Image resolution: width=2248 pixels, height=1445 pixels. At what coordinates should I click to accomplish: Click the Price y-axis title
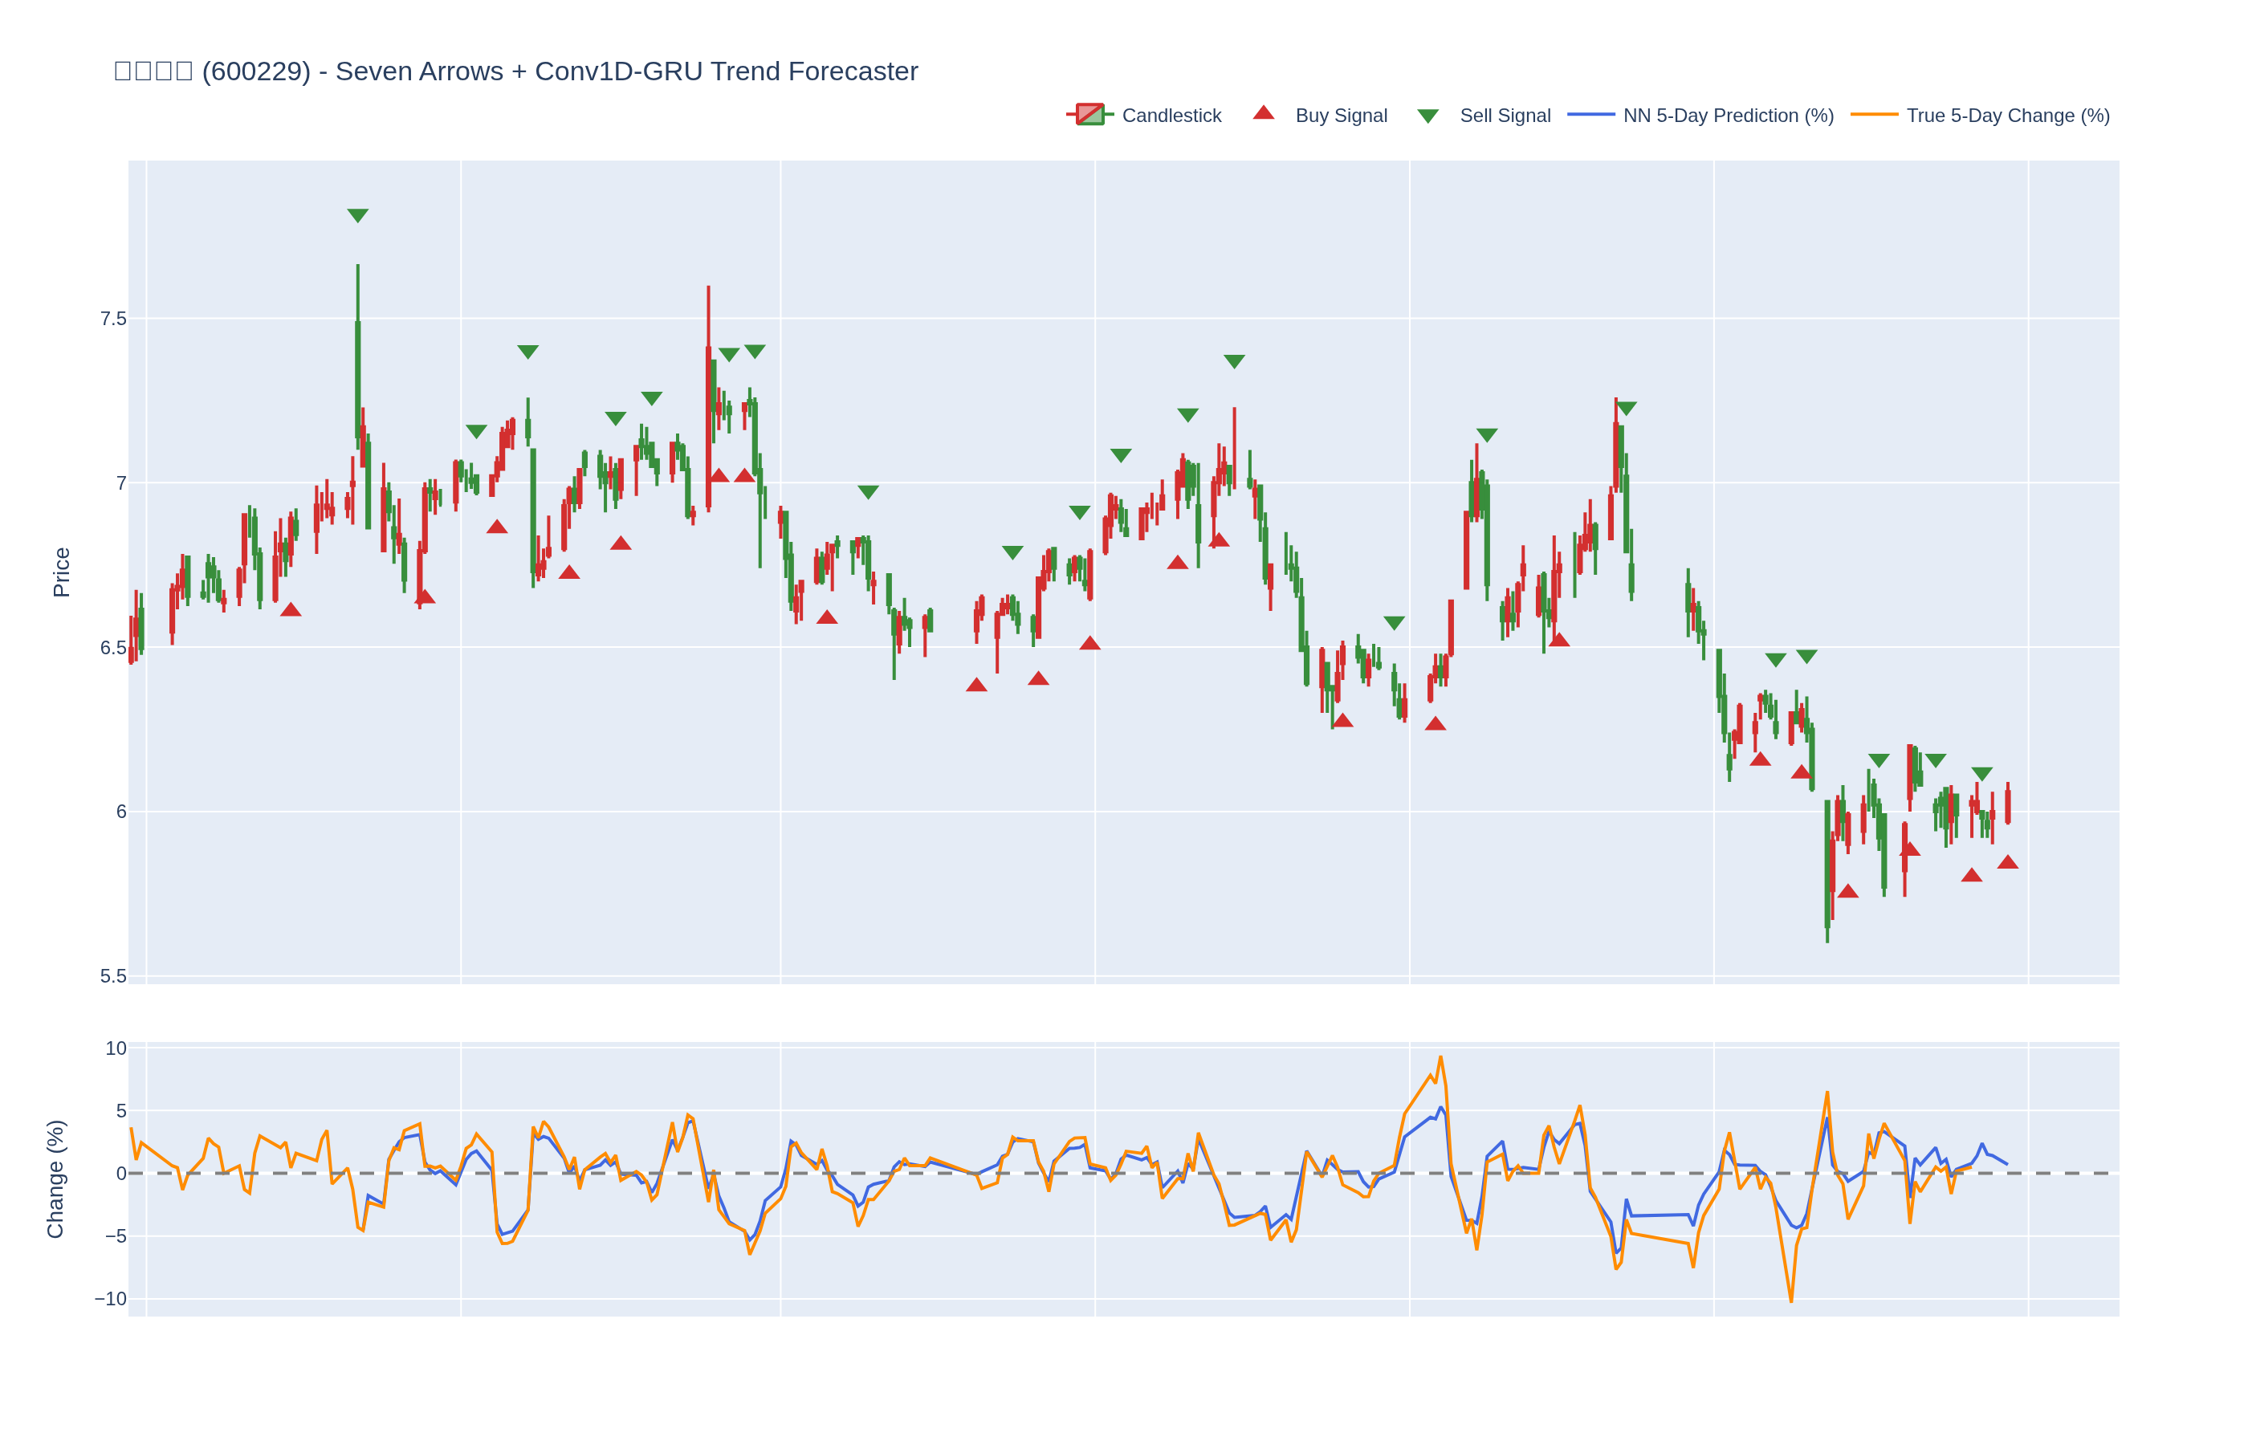coord(61,572)
